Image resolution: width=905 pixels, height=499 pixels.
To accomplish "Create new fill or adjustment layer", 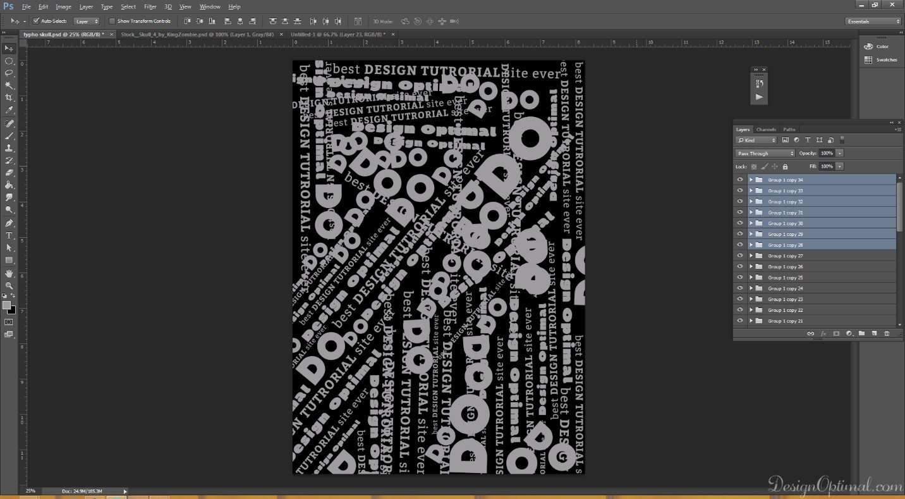I will 849,333.
